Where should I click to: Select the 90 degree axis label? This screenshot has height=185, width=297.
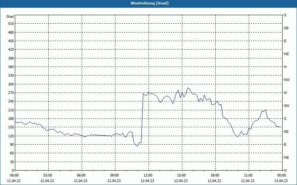(12, 145)
